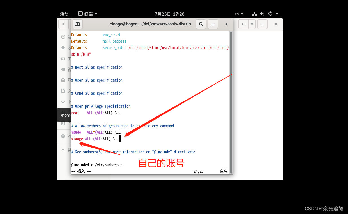Open the 回收站 (Trash) sidebar icon
Screen dimensions: 348x214
(x=63, y=123)
